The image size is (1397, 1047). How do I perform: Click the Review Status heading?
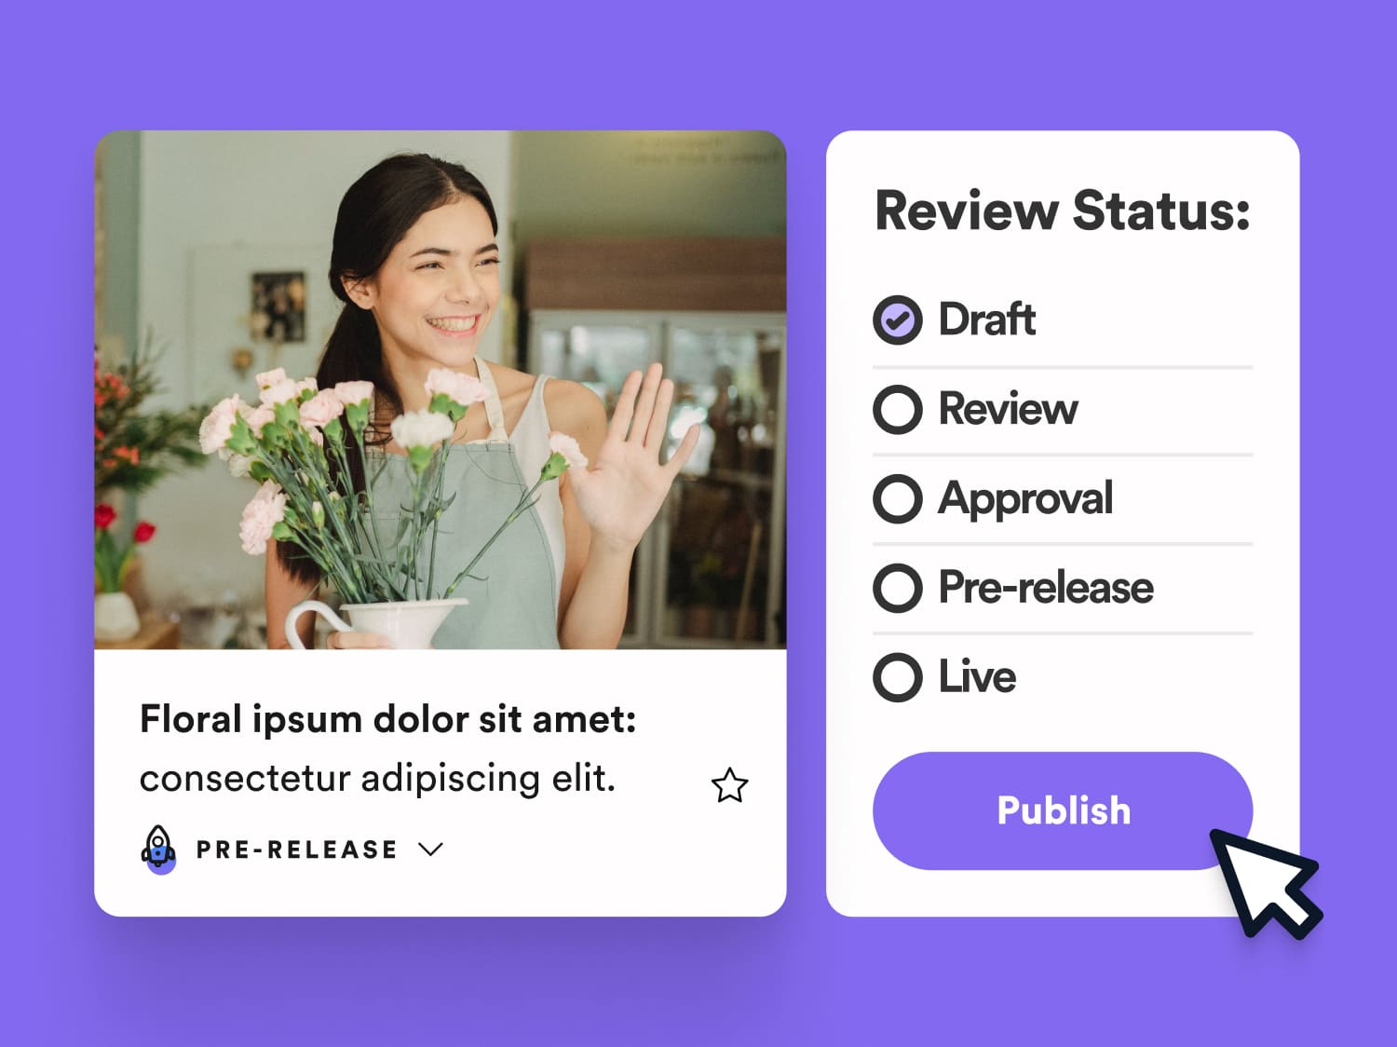pyautogui.click(x=1063, y=211)
